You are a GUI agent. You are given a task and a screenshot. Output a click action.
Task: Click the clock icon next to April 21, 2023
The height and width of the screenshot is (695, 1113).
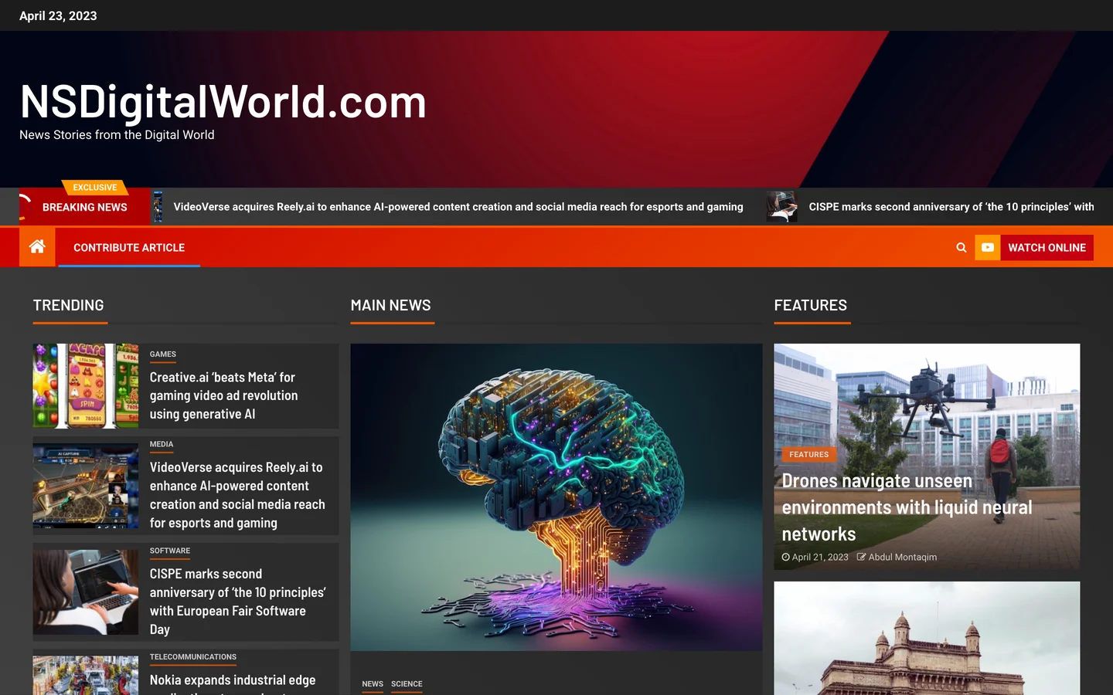785,557
